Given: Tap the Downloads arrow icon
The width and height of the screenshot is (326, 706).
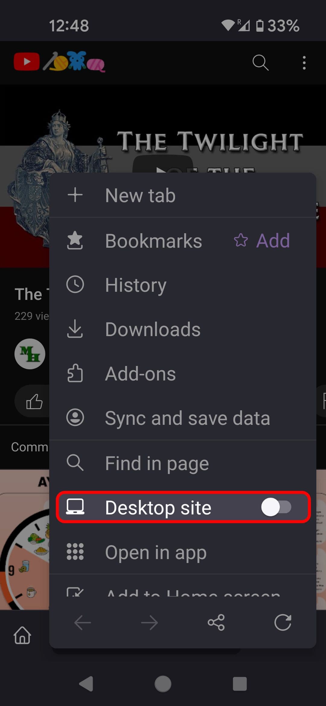Looking at the screenshot, I should [75, 329].
